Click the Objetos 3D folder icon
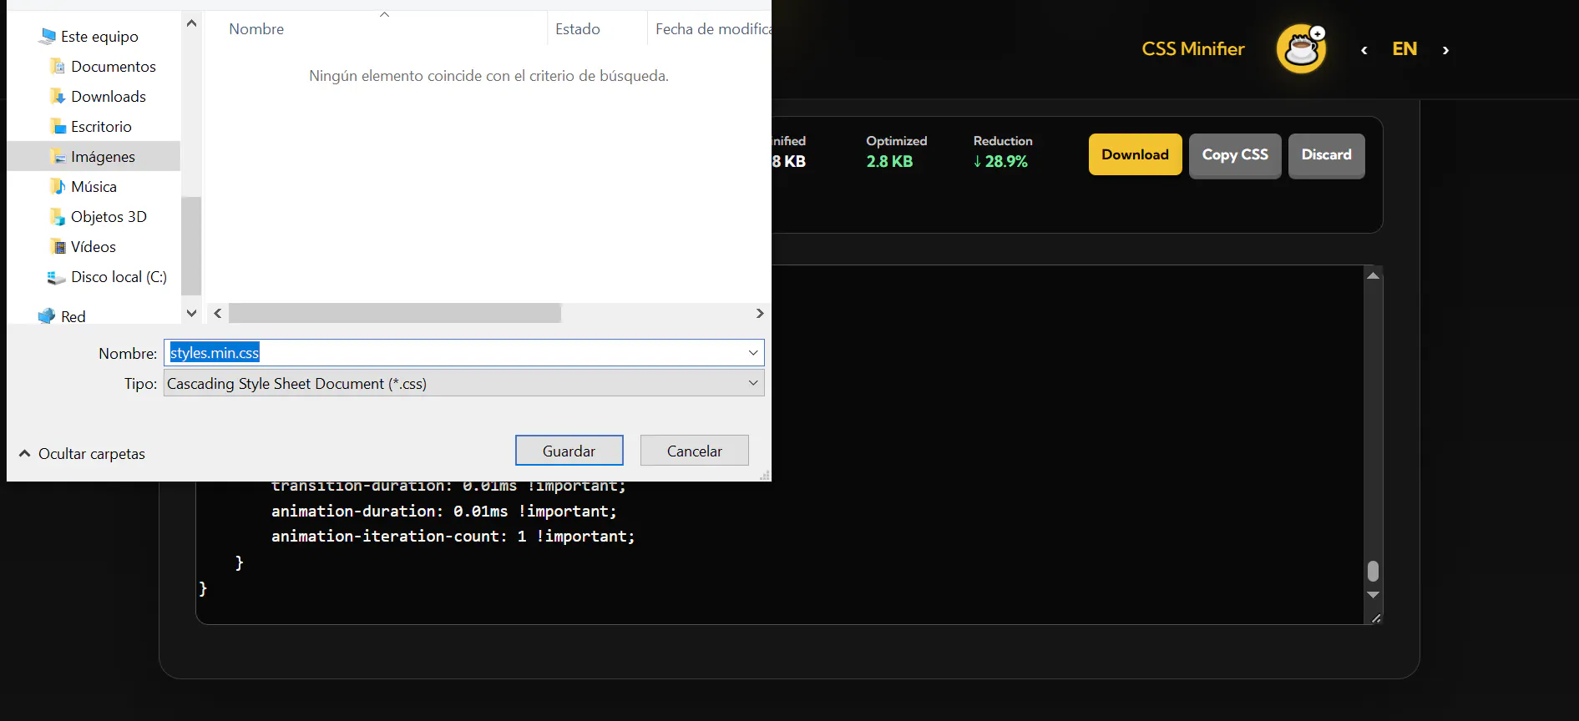 pos(58,216)
